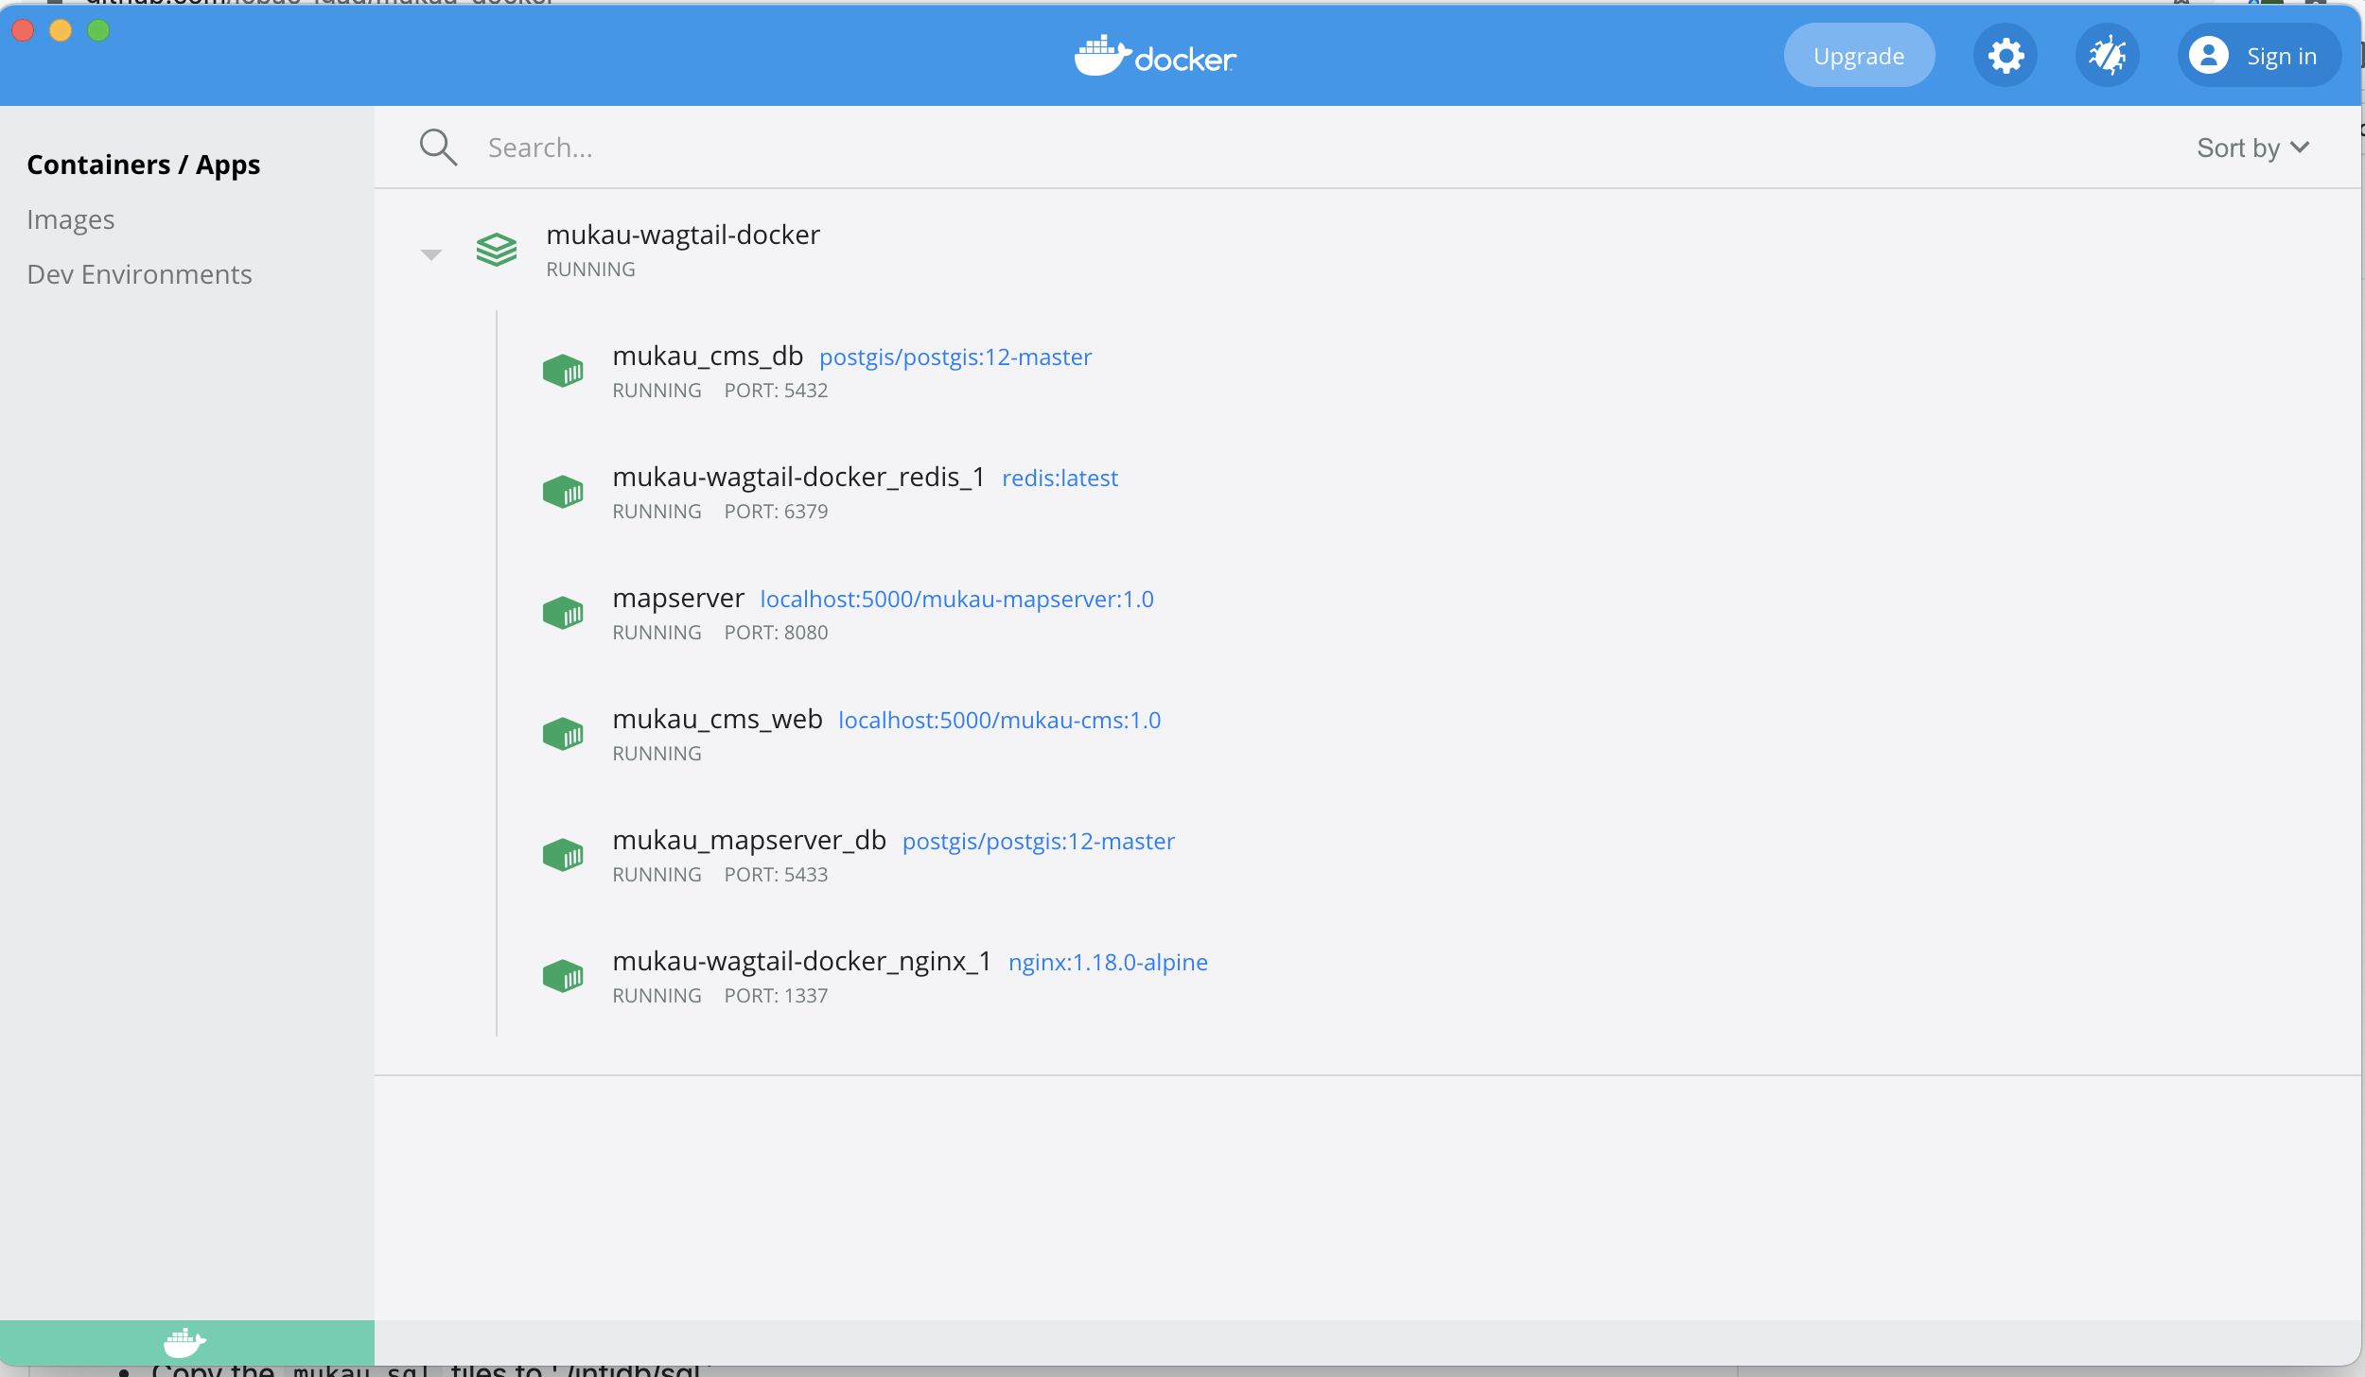Click the mukau_mapserver_db container icon
The image size is (2365, 1377).
tap(563, 855)
